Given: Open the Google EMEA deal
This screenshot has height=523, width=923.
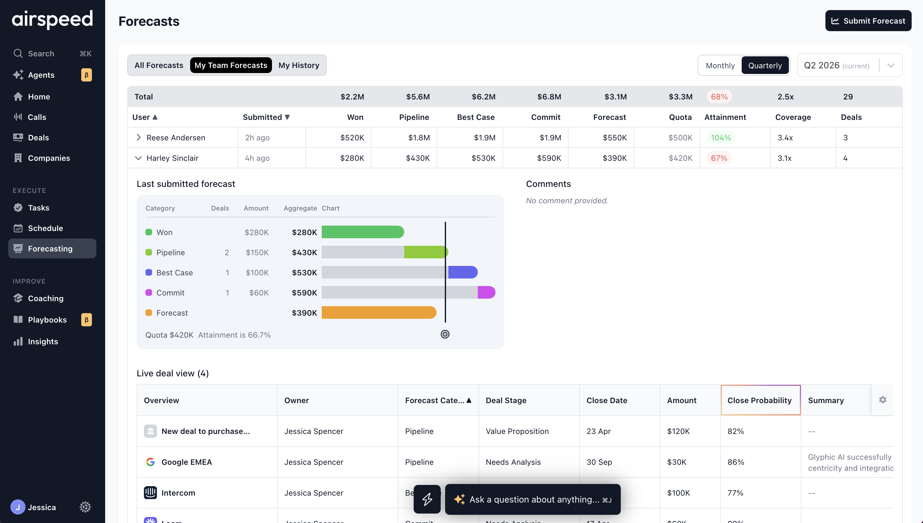Looking at the screenshot, I should click(x=186, y=462).
